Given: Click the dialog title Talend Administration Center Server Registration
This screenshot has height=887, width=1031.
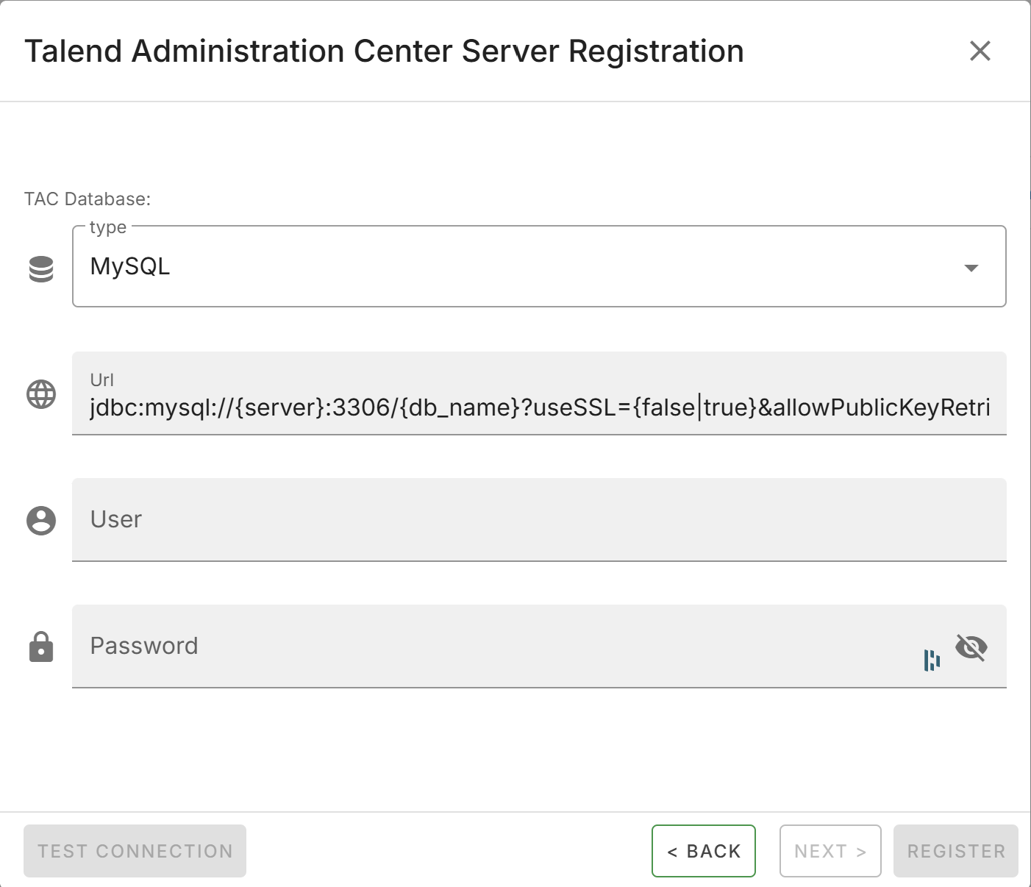Looking at the screenshot, I should pos(384,51).
